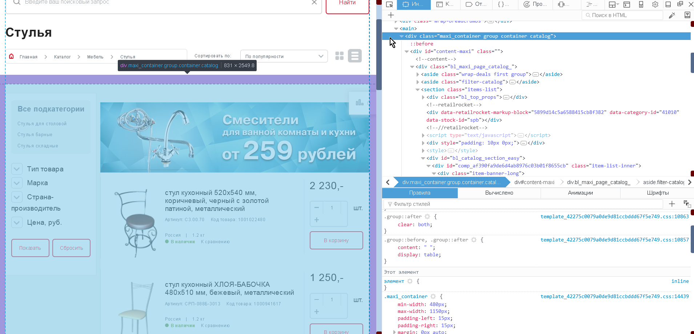The width and height of the screenshot is (694, 334).
Task: Open the DevTools settings gear
Action: [x=655, y=4]
